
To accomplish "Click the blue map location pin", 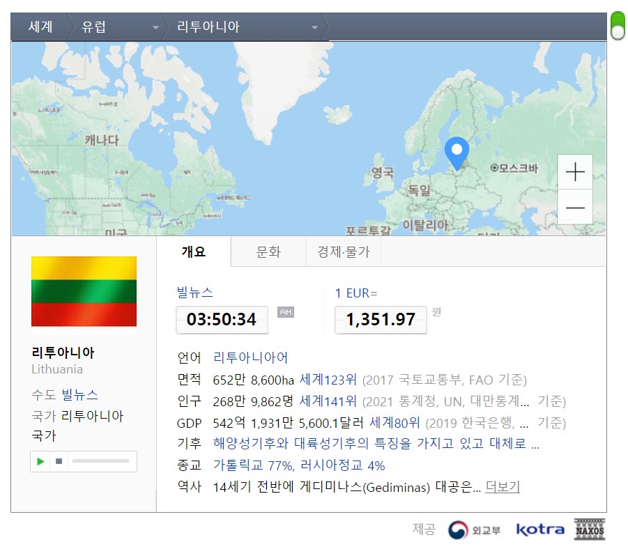I will point(457,154).
